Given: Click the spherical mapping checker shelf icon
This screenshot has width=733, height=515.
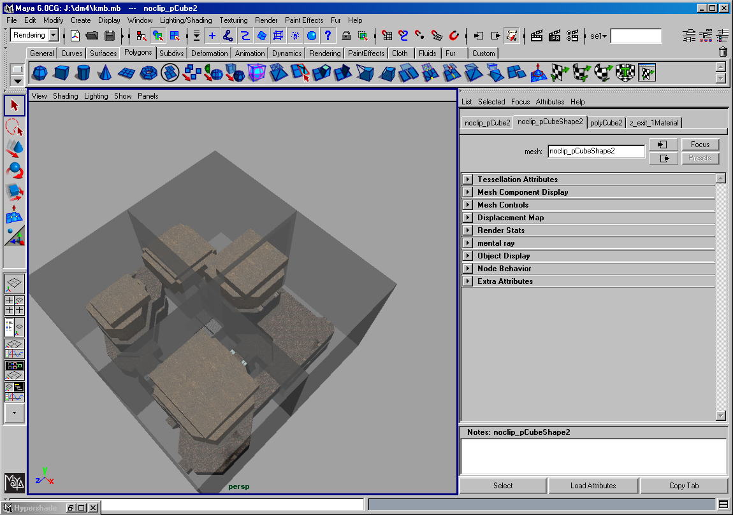Looking at the screenshot, I should [604, 73].
